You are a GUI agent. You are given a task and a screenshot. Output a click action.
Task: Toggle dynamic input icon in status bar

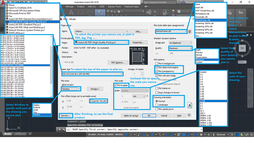[x=143, y=135]
